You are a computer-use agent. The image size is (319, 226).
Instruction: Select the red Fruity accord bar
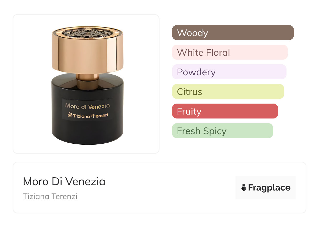point(225,111)
